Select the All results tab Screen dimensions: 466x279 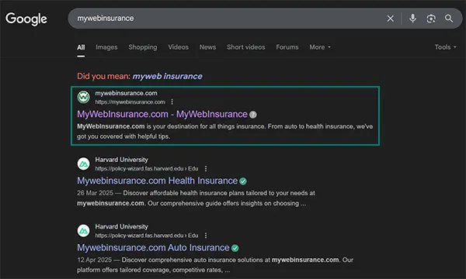point(81,47)
